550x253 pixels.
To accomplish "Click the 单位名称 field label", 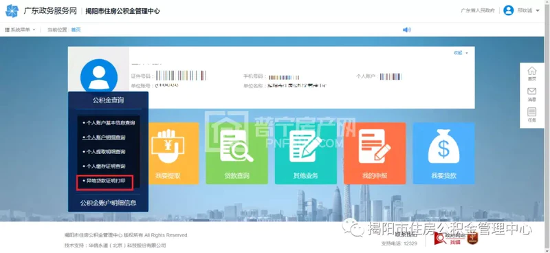I will tap(254, 86).
